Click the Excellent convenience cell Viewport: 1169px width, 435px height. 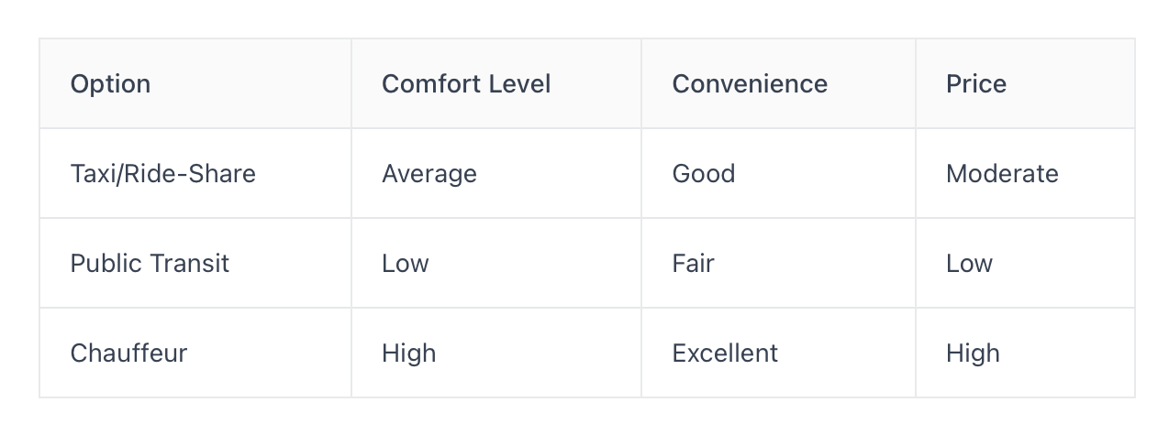[x=725, y=353]
